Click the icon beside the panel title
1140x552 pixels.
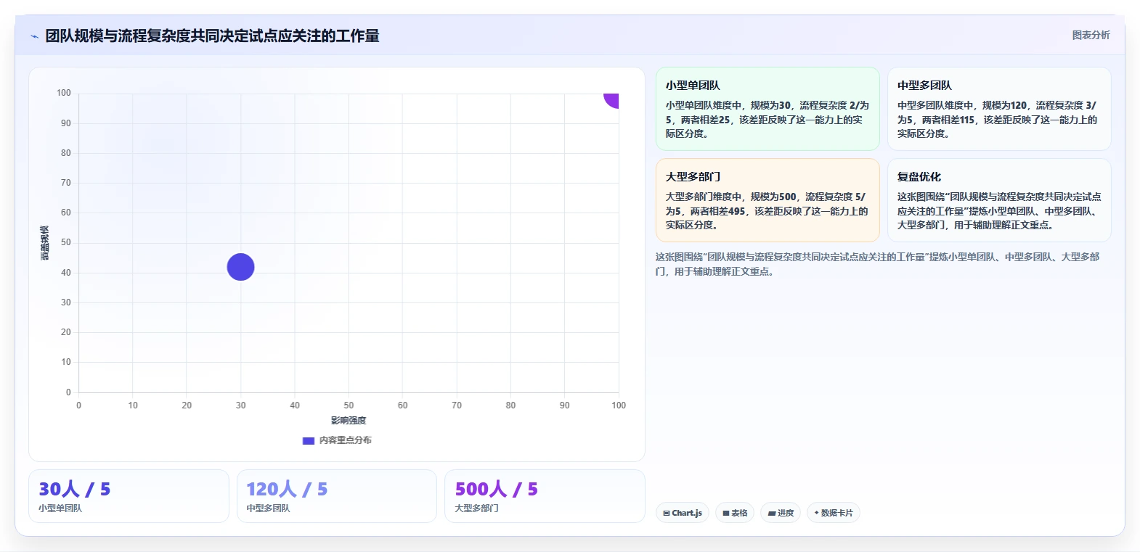pos(34,36)
